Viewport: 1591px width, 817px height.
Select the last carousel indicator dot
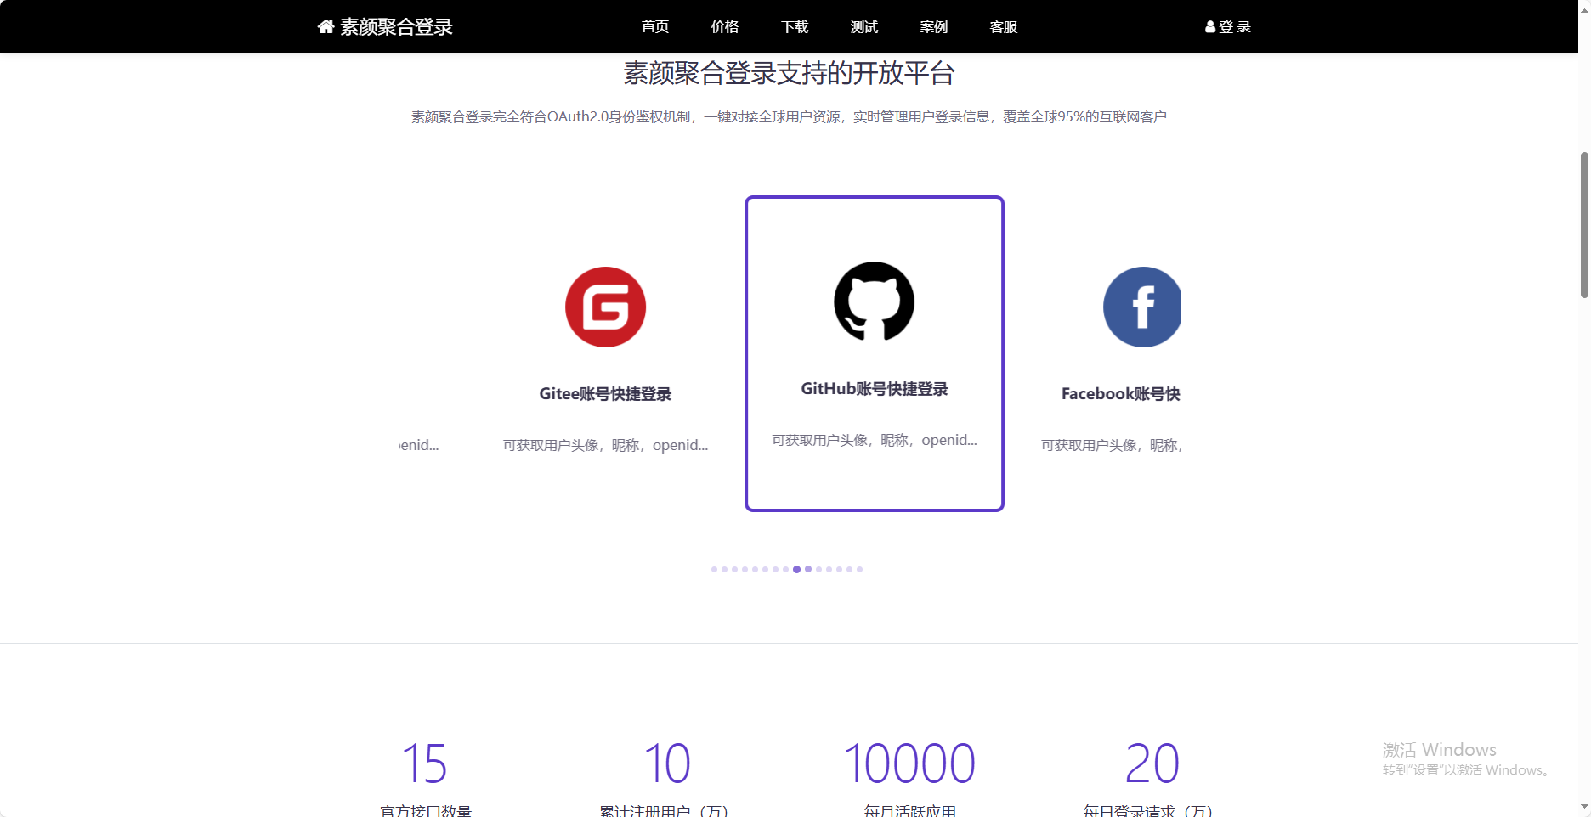(859, 569)
